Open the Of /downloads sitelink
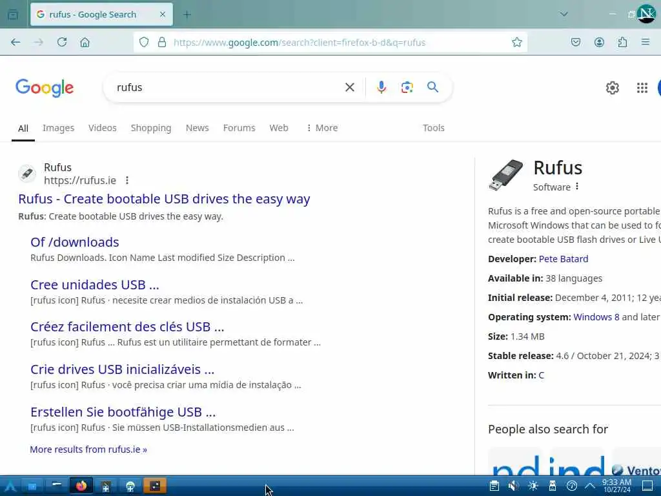This screenshot has height=496, width=661. tap(75, 242)
